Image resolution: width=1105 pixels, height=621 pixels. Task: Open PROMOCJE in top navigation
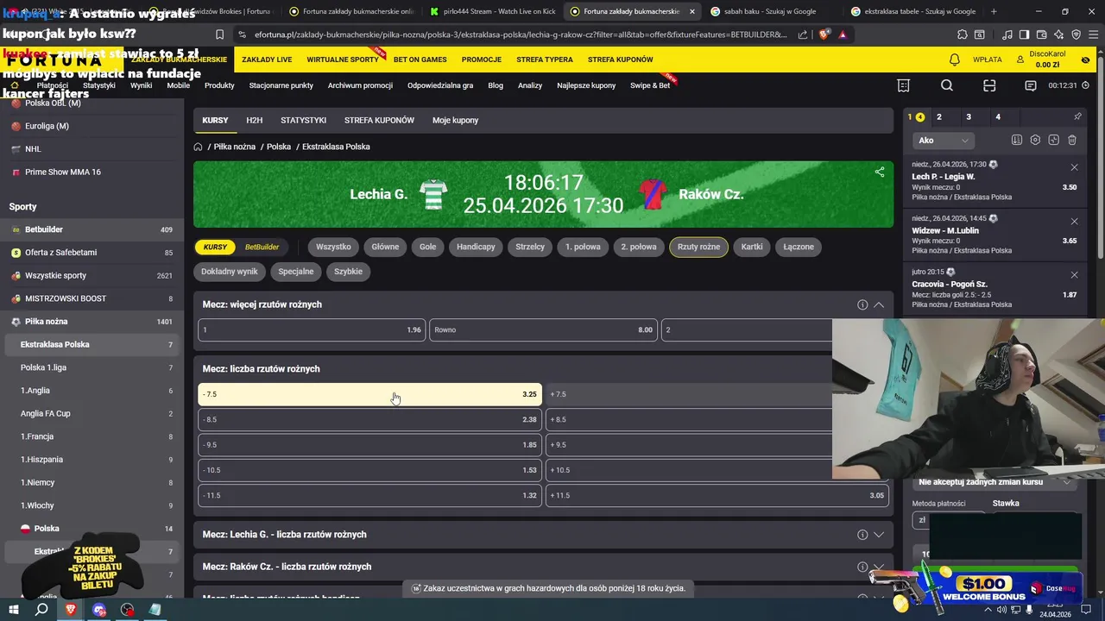click(x=482, y=60)
